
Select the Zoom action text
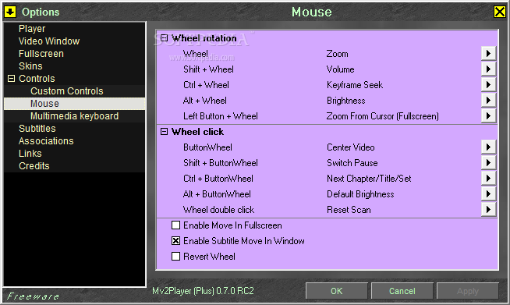pyautogui.click(x=338, y=54)
